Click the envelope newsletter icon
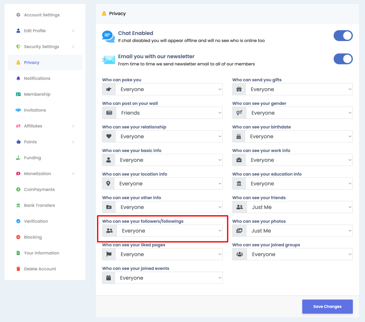 [108, 60]
